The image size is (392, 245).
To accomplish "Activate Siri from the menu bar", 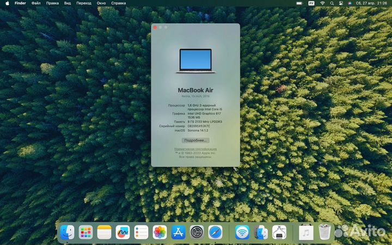I will point(350,3).
